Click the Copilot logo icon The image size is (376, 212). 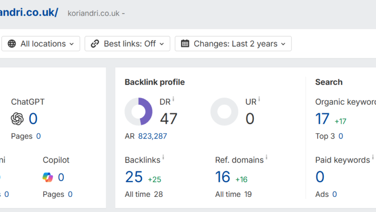coord(48,177)
